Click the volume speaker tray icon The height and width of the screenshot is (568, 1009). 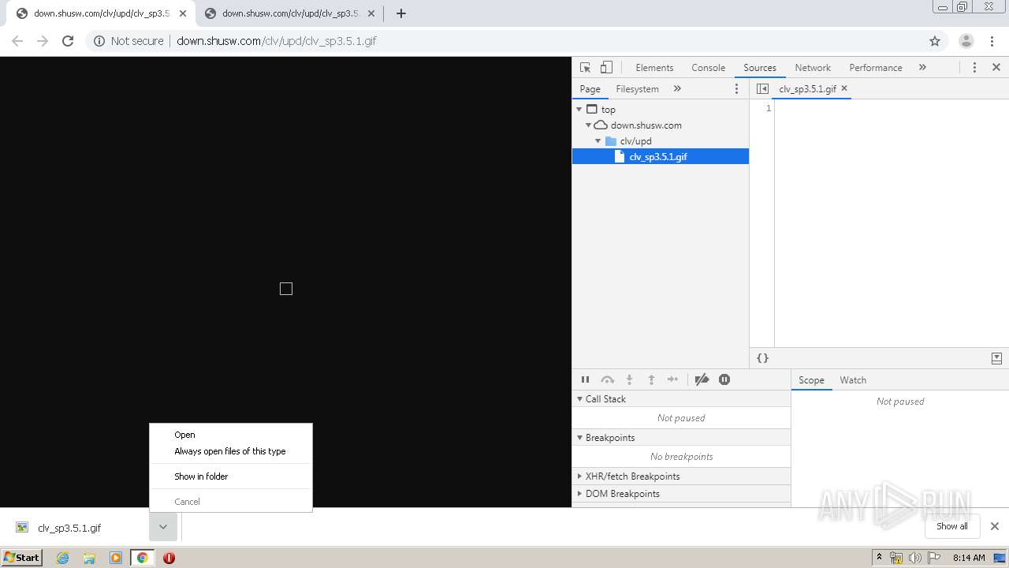pyautogui.click(x=914, y=558)
